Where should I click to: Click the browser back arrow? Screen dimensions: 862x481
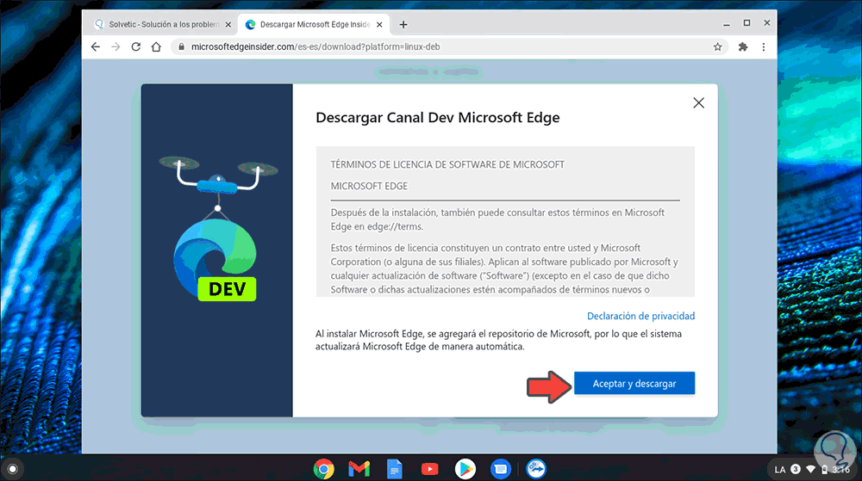[96, 47]
